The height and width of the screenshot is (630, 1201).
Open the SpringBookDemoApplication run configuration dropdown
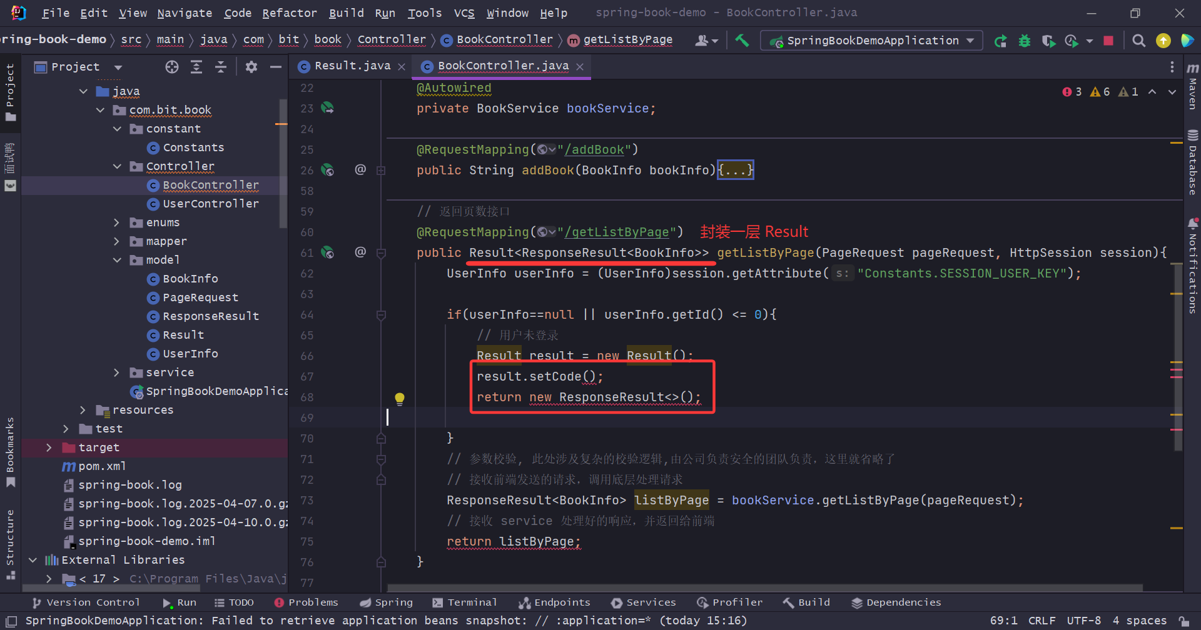pyautogui.click(x=872, y=41)
